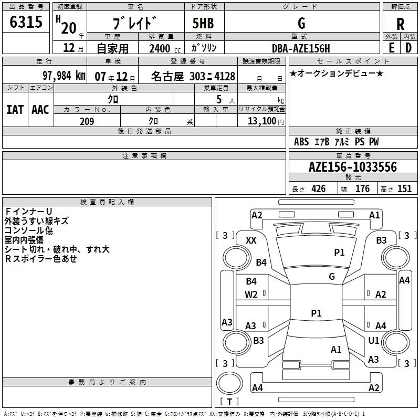Select the P1 mark on the hood
The image size is (420, 420).
coord(339,252)
